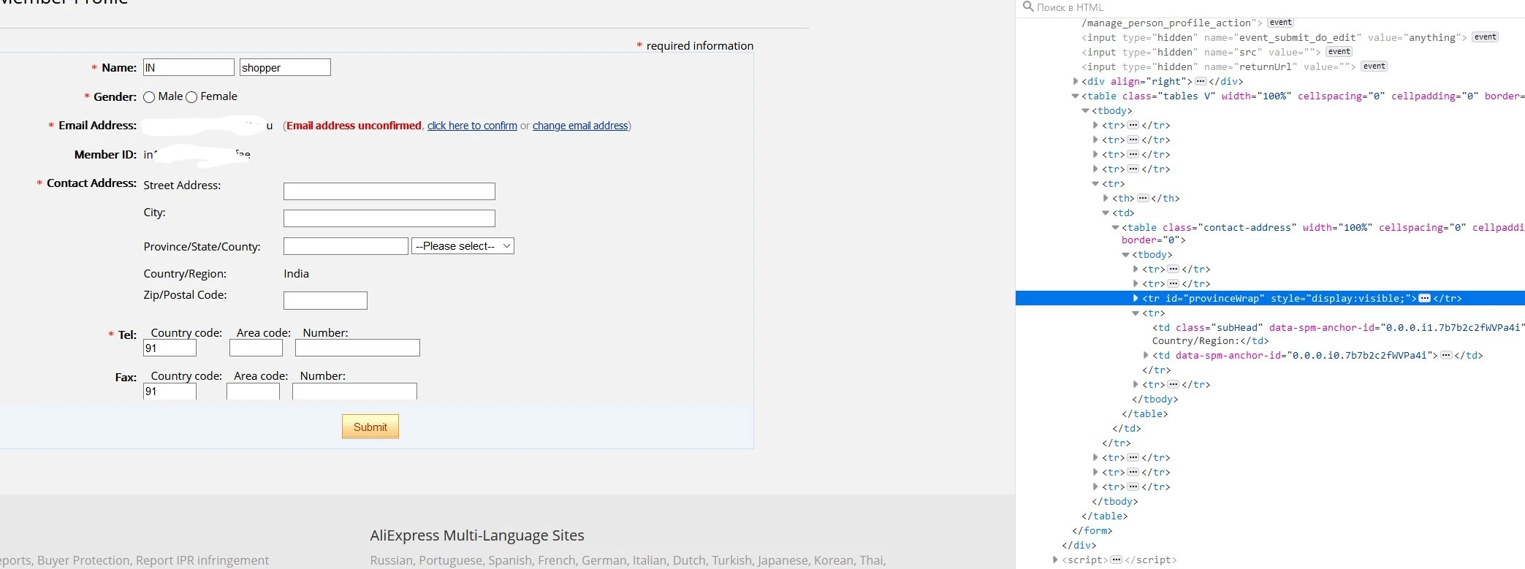This screenshot has width=1525, height=569.
Task: Click Tel country code field with 91
Action: 170,348
